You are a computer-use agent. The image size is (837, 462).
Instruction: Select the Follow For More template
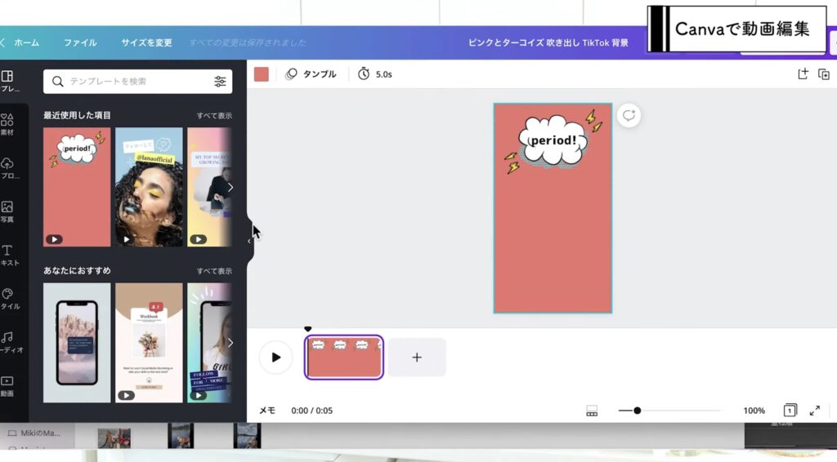[x=209, y=343]
